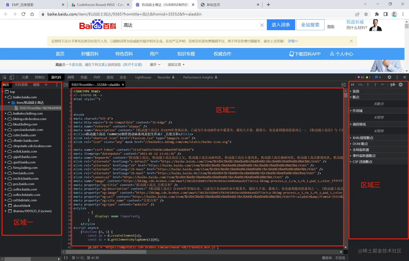Viewport: 409px width, 261px height.
Task: Click 进入词条 button
Action: point(281,25)
